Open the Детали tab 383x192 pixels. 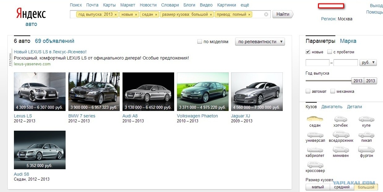[355, 107]
